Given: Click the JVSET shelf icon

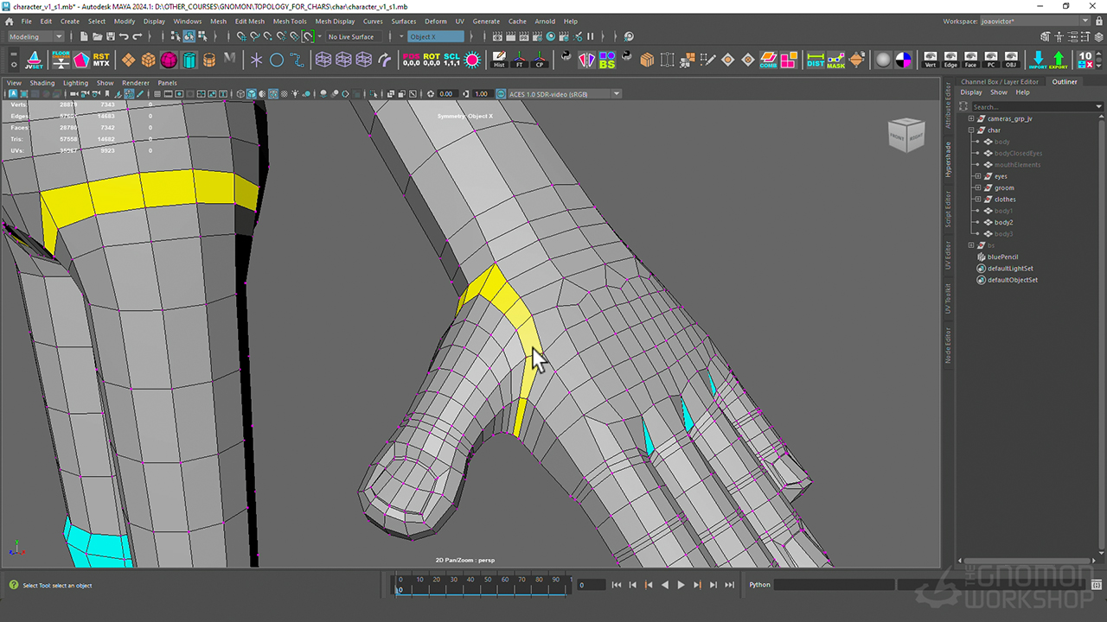Looking at the screenshot, I should [x=34, y=60].
